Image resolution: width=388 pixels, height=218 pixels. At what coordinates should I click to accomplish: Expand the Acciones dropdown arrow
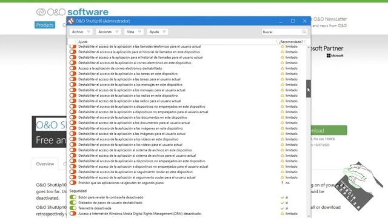(117, 32)
